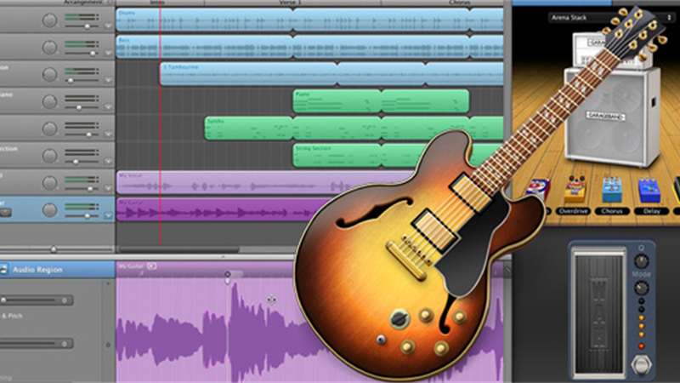680x383 pixels.
Task: Click the Audio Region header title
Action: 37,270
